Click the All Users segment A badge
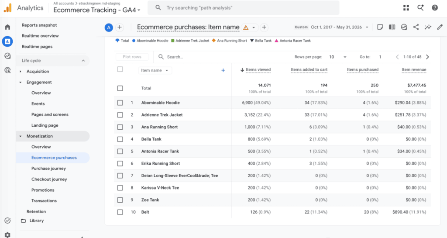The height and width of the screenshot is (238, 447). [109, 28]
